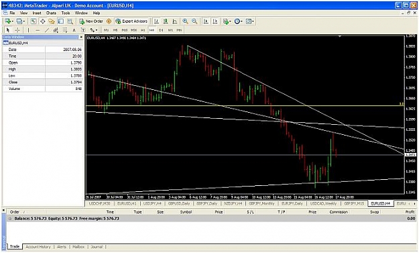The width and height of the screenshot is (419, 253).
Task: Switch timeframe to M30
Action: [x=133, y=30]
